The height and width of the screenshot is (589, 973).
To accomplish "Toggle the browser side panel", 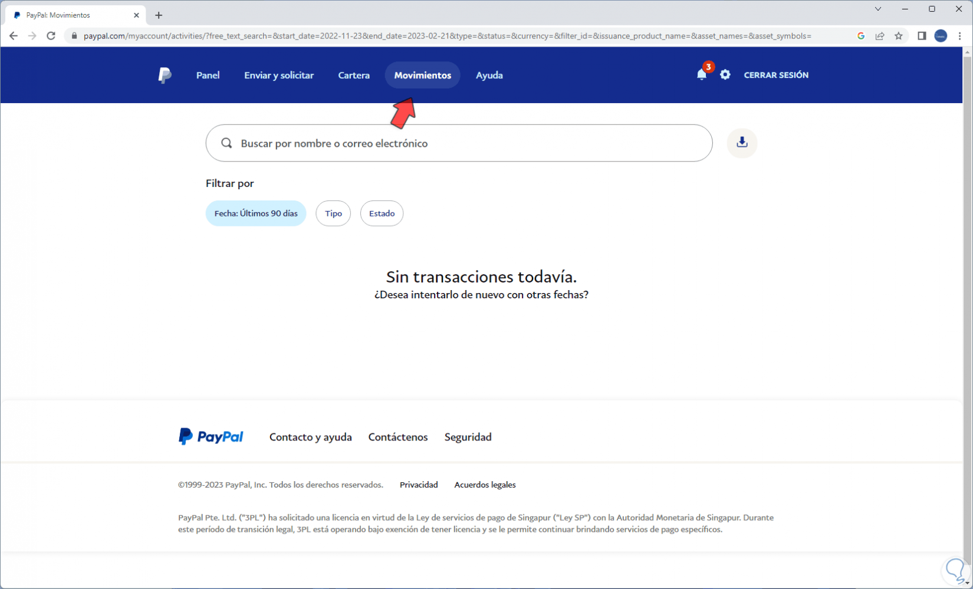I will point(922,36).
